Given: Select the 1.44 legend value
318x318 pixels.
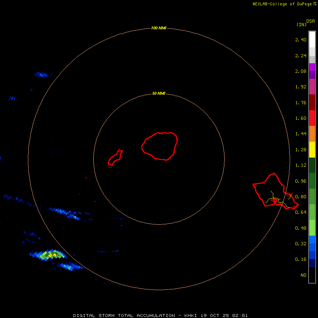Looking at the screenshot, I should [x=301, y=134].
